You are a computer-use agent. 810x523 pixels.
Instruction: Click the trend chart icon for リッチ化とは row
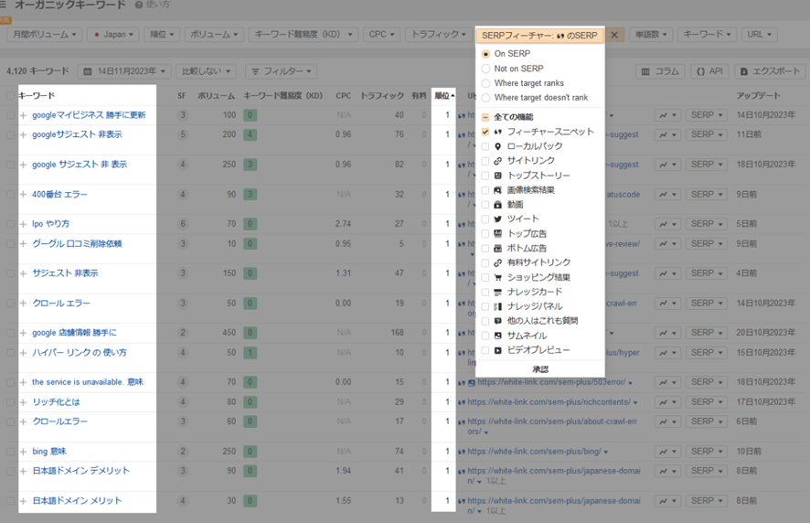(668, 402)
